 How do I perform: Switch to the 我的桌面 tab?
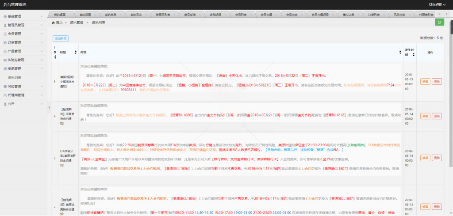59,15
